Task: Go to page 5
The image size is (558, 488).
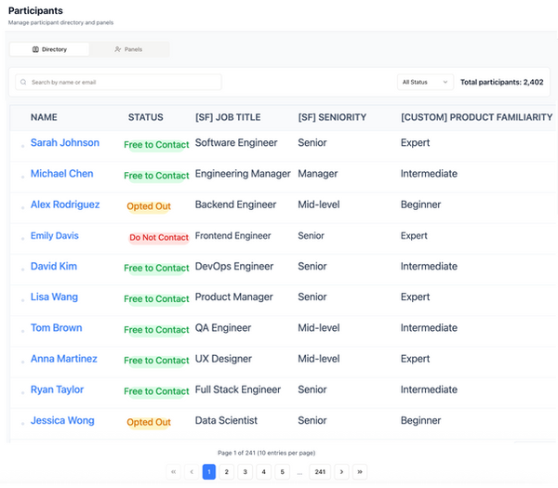Action: (x=282, y=472)
